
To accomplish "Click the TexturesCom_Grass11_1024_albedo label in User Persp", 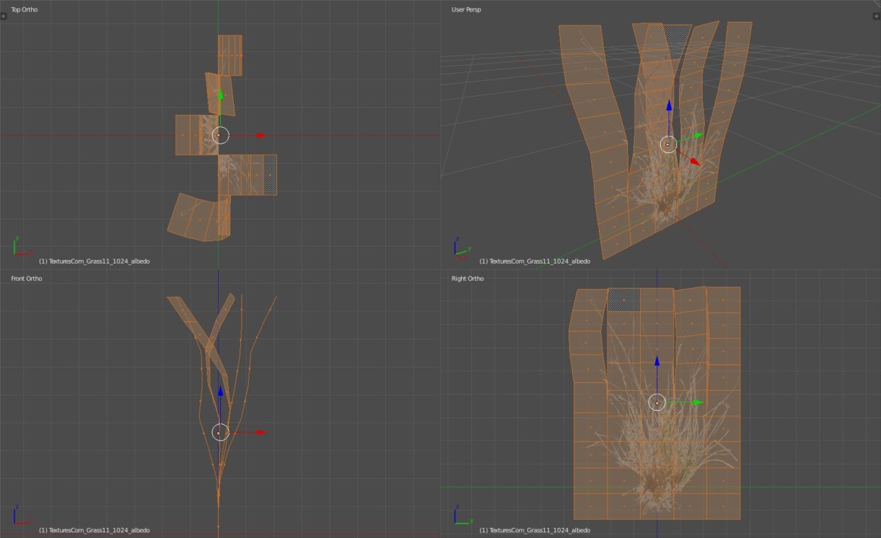I will click(536, 261).
